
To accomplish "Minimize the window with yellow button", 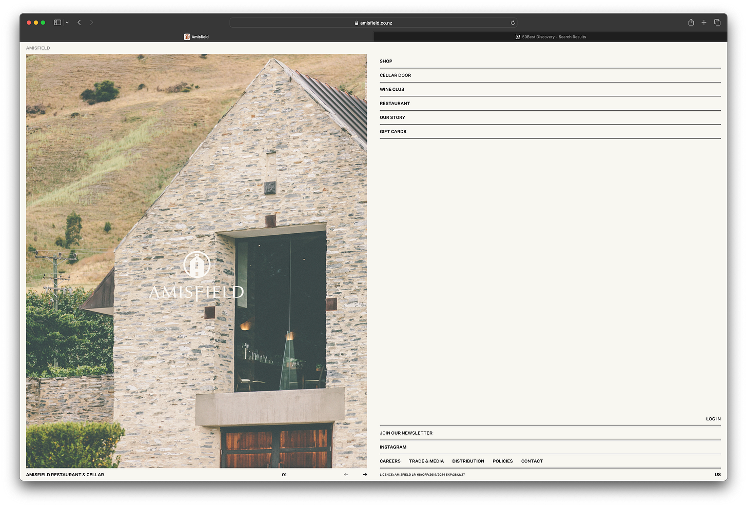I will (36, 23).
